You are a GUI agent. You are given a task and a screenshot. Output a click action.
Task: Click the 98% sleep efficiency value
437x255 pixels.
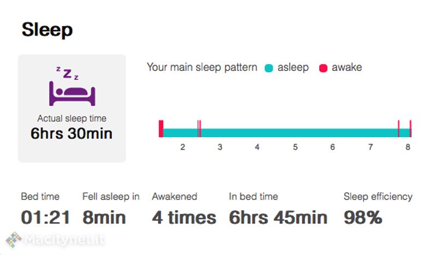click(x=363, y=217)
